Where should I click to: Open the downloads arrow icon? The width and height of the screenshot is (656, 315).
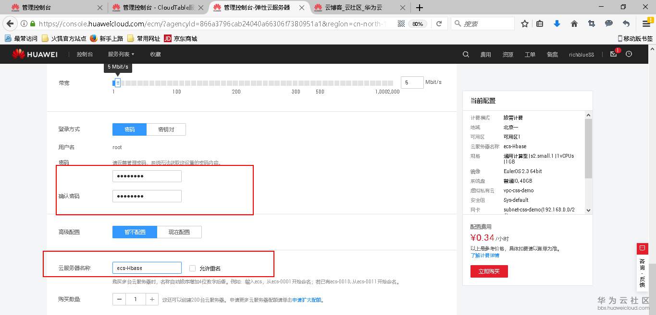(x=557, y=23)
